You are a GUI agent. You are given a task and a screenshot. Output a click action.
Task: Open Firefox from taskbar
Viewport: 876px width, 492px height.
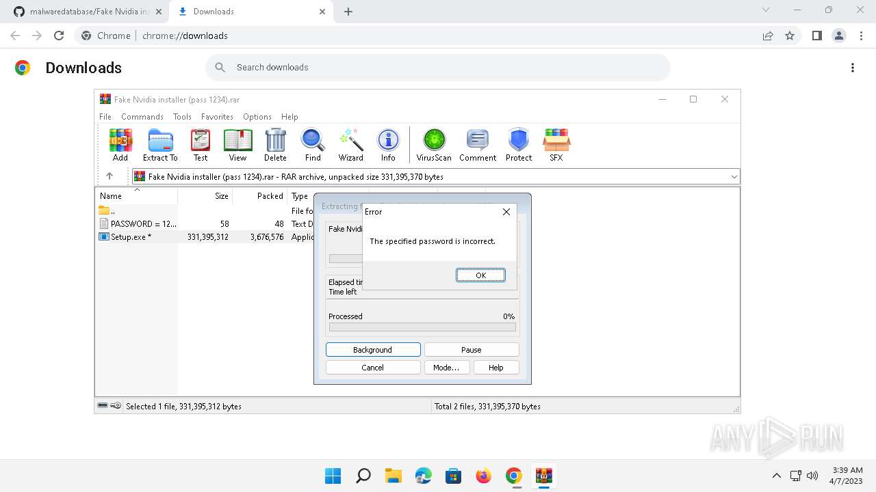pyautogui.click(x=484, y=476)
